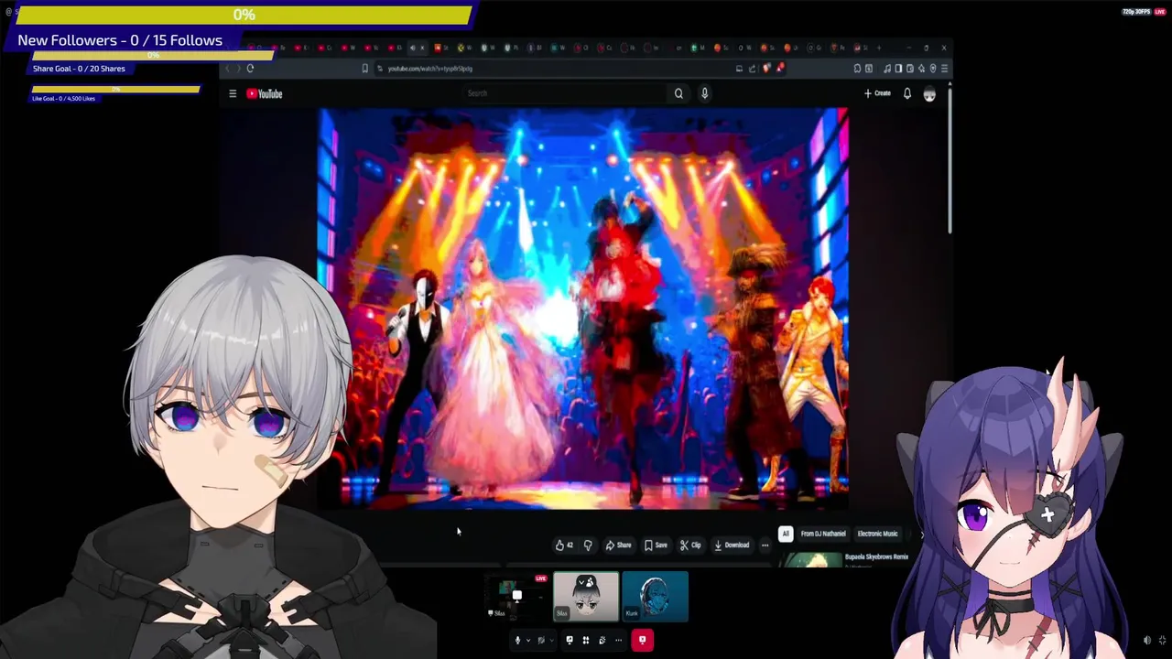Viewport: 1172px width, 659px height.
Task: Dislike the video with thumbs-down
Action: [588, 546]
